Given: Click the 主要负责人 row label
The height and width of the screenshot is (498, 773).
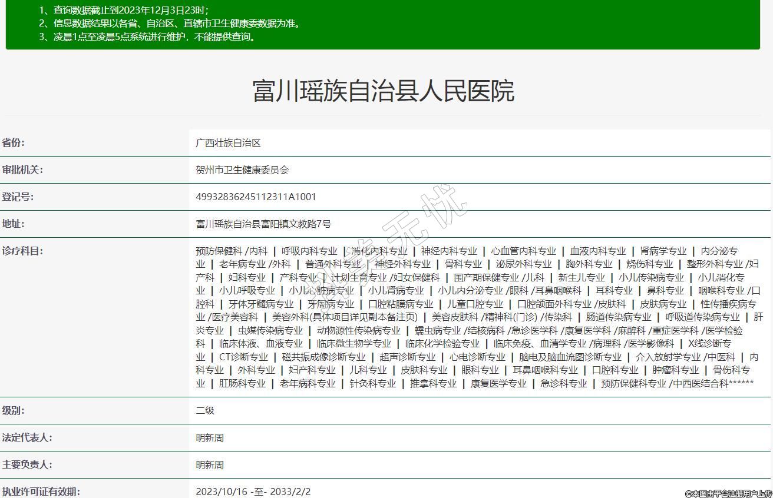Looking at the screenshot, I should click(x=27, y=465).
